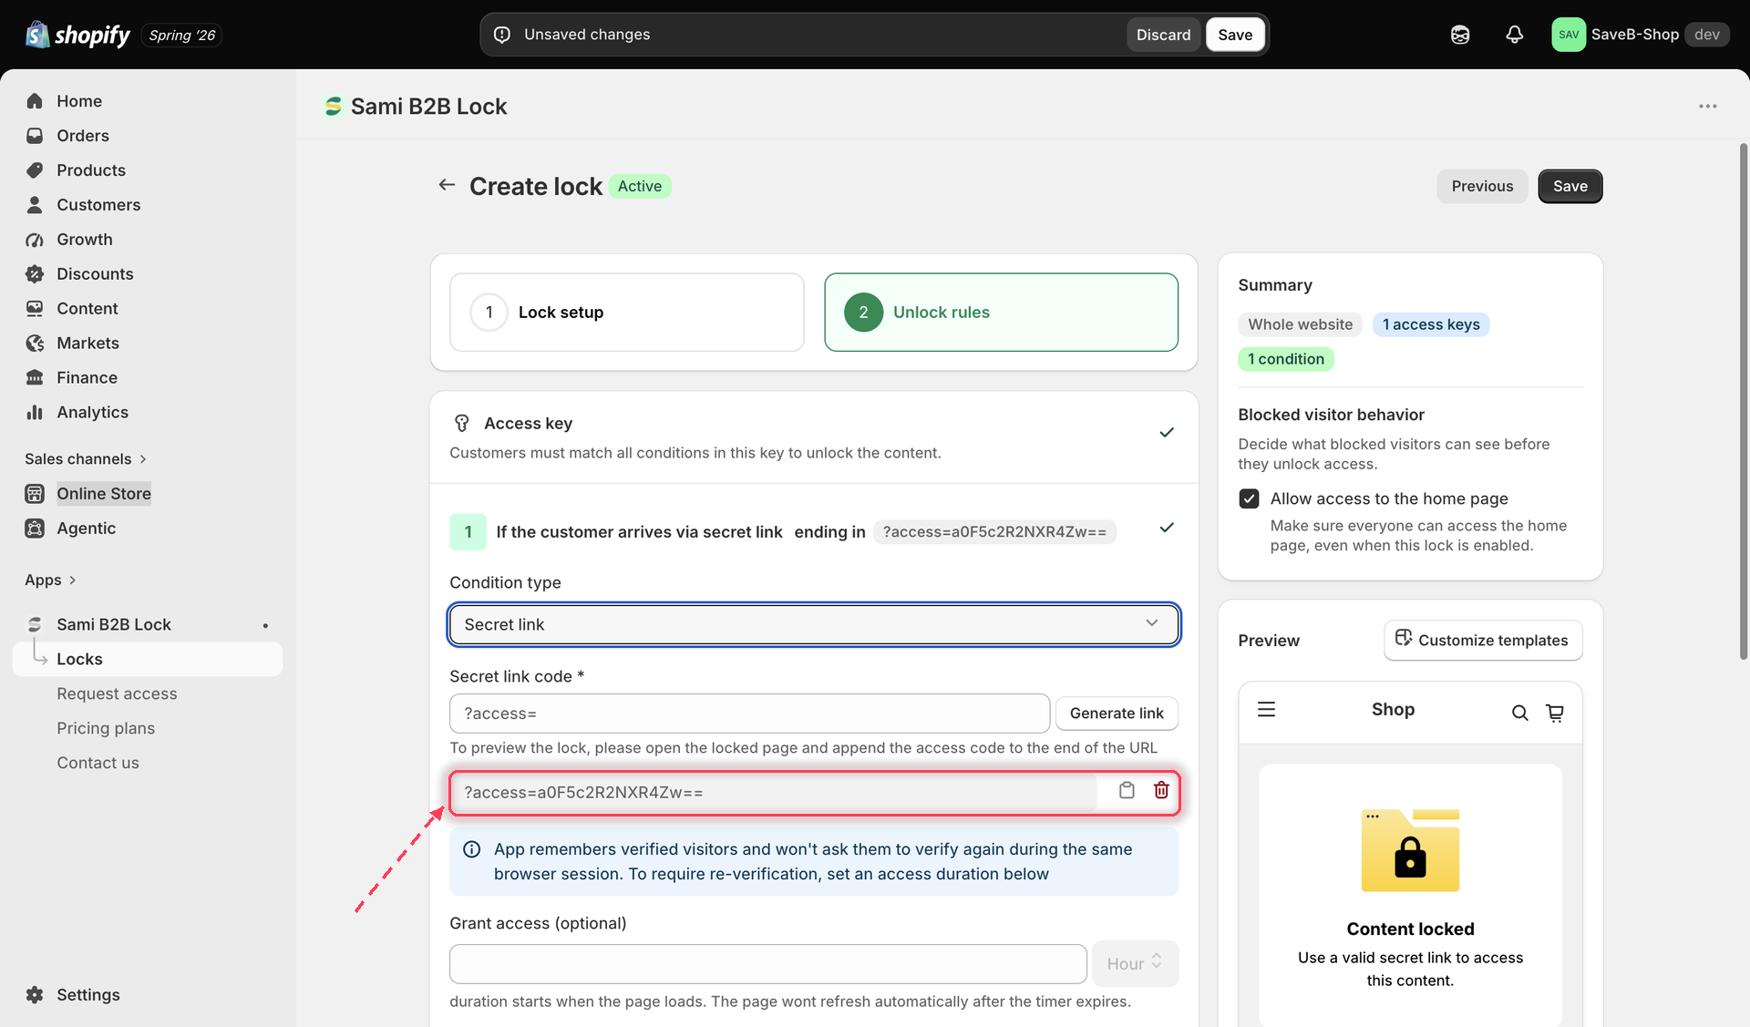Open the Hour unit selector

pyautogui.click(x=1135, y=964)
